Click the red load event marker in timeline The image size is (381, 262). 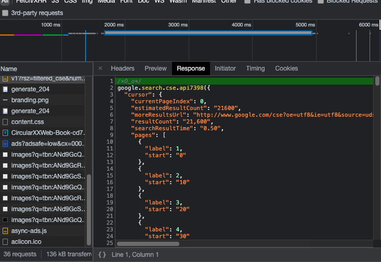coord(370,46)
